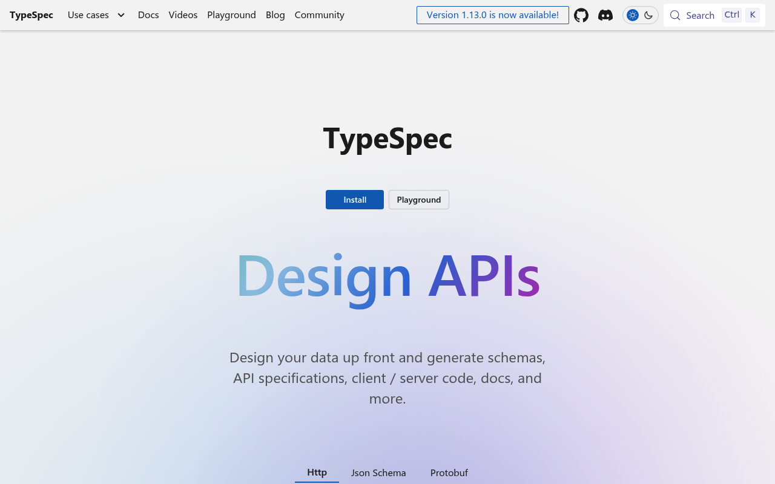Select the Http tab

click(x=317, y=473)
